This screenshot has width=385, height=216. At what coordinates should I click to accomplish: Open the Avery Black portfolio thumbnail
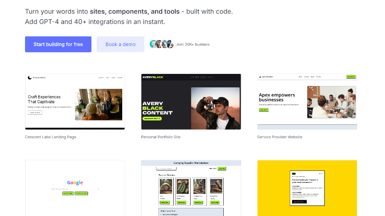(x=191, y=102)
